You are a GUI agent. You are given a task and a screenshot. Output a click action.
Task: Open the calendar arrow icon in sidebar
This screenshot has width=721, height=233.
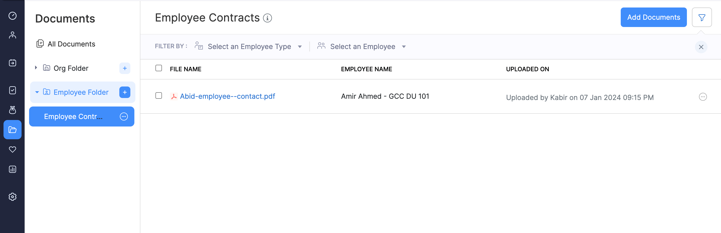pos(12,63)
